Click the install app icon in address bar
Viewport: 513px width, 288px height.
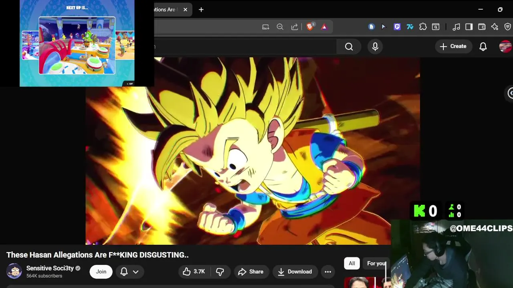coord(265,27)
